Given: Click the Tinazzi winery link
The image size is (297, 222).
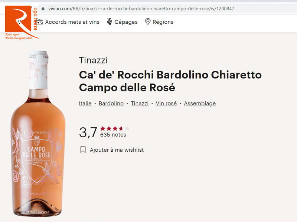Looking at the screenshot, I should 140,103.
